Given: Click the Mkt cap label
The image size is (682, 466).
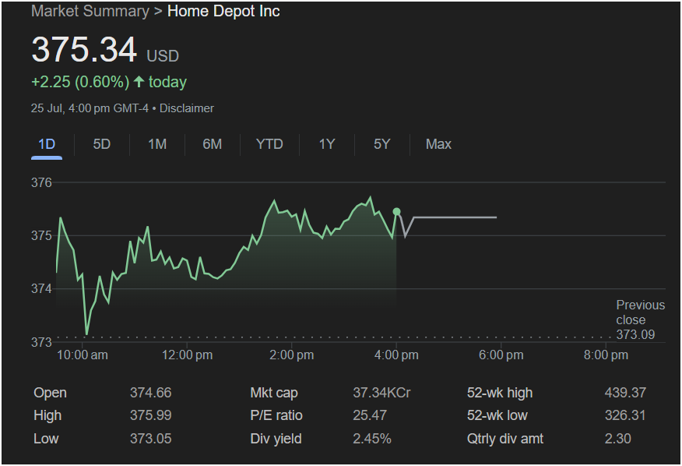Looking at the screenshot, I should point(274,393).
